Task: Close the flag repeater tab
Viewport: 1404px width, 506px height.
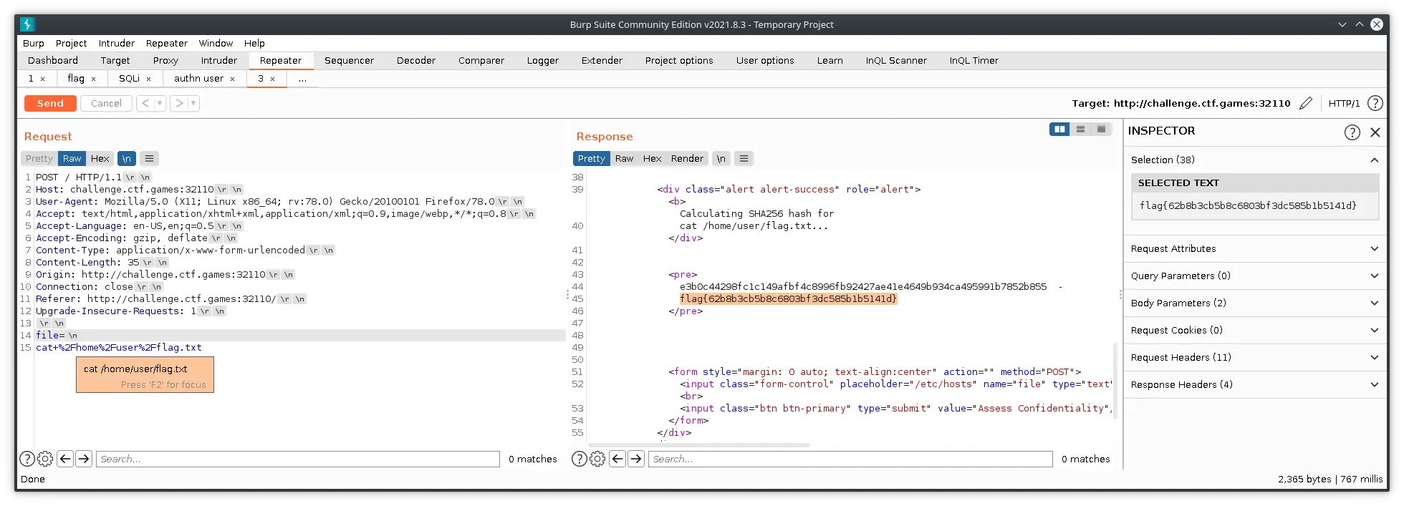Action: click(93, 79)
